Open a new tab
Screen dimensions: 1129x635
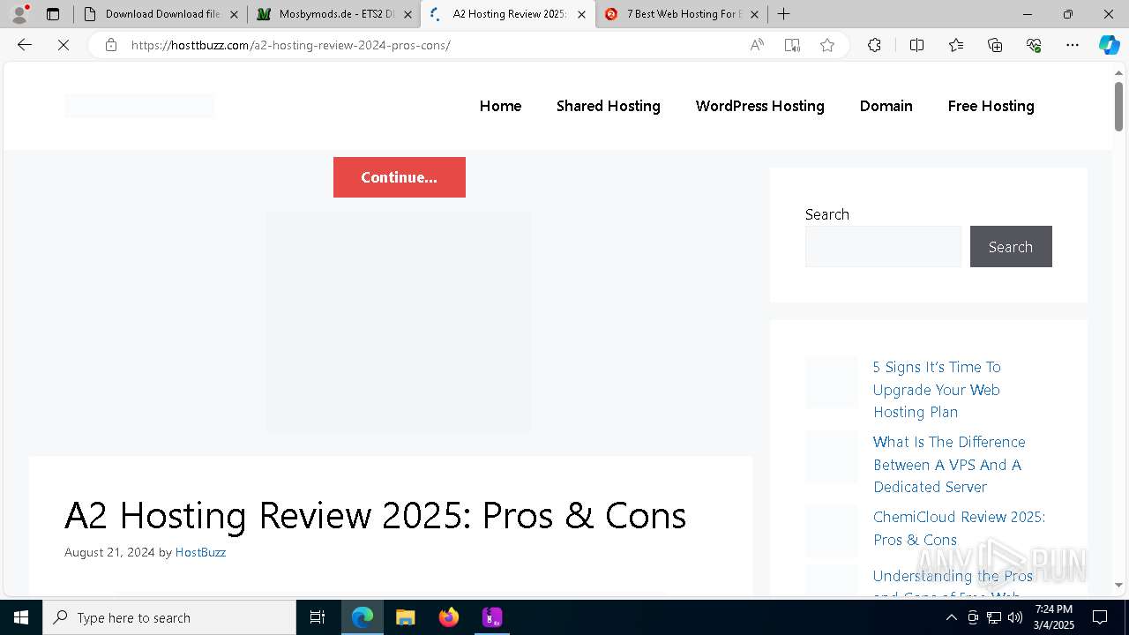click(x=783, y=14)
